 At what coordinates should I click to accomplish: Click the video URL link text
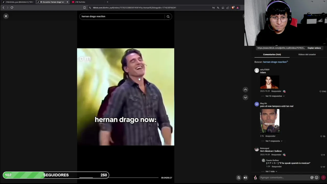281,48
